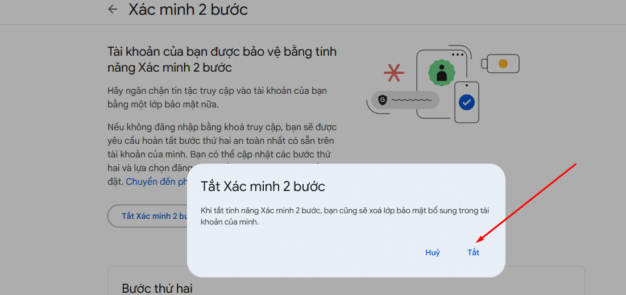Click the outlined Tắt Xác minh 2 bước button
626x295 pixels.
click(148, 216)
